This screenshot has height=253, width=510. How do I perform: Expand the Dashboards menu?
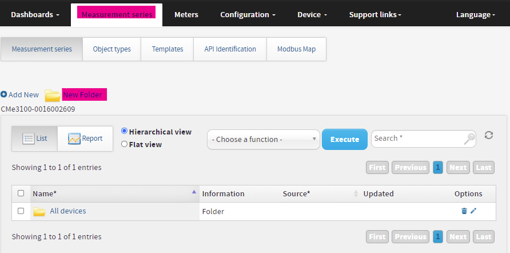pyautogui.click(x=35, y=15)
